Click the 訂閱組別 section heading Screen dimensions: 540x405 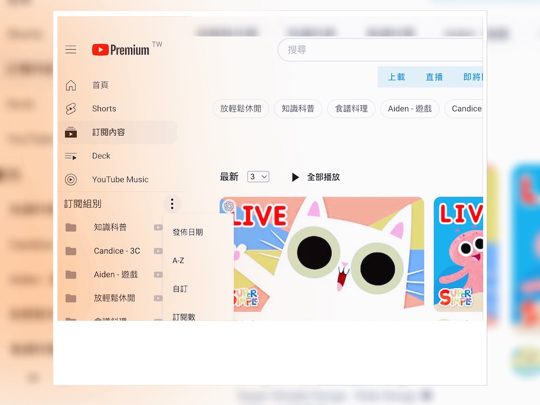point(83,204)
